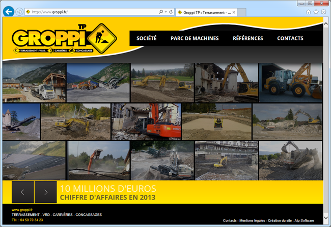The width and height of the screenshot is (331, 227).
Task: Click the browser Back arrow button
Action: pos(8,11)
